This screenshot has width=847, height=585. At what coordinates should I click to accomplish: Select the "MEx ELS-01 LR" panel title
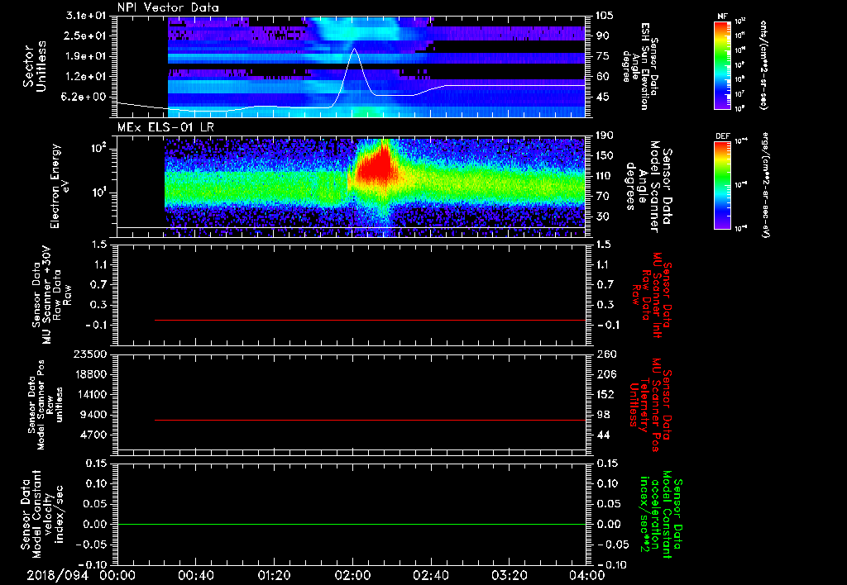click(x=165, y=127)
